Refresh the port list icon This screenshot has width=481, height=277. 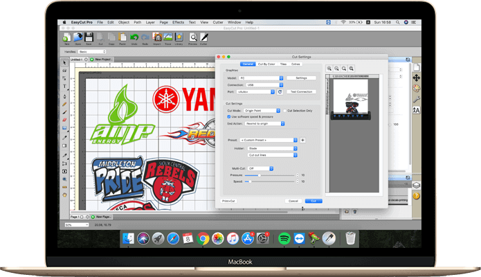(280, 91)
